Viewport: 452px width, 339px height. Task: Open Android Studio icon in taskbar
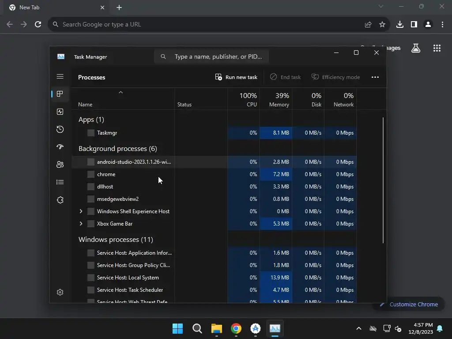coord(256,328)
